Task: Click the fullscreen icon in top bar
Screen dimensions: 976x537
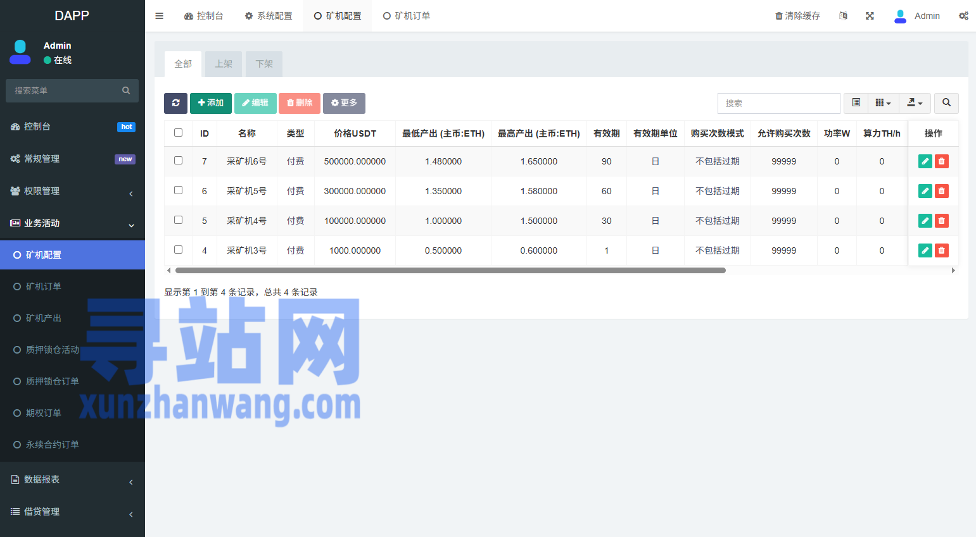Action: tap(870, 16)
